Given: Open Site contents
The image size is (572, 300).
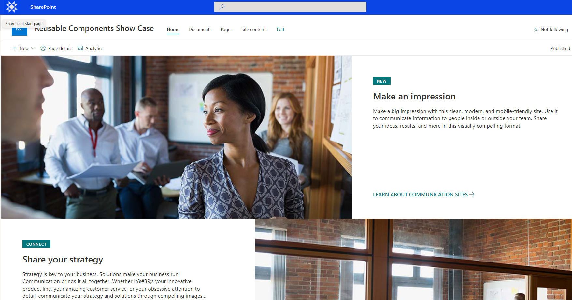Looking at the screenshot, I should 254,29.
